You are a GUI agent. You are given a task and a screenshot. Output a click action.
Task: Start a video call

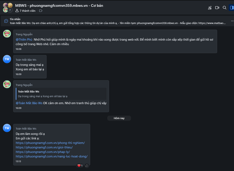pos(217,7)
